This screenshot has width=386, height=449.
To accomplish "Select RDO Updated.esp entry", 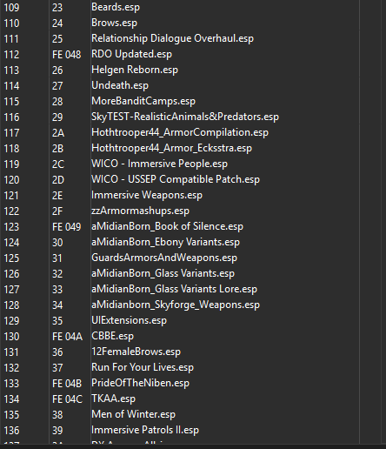I will [x=131, y=54].
